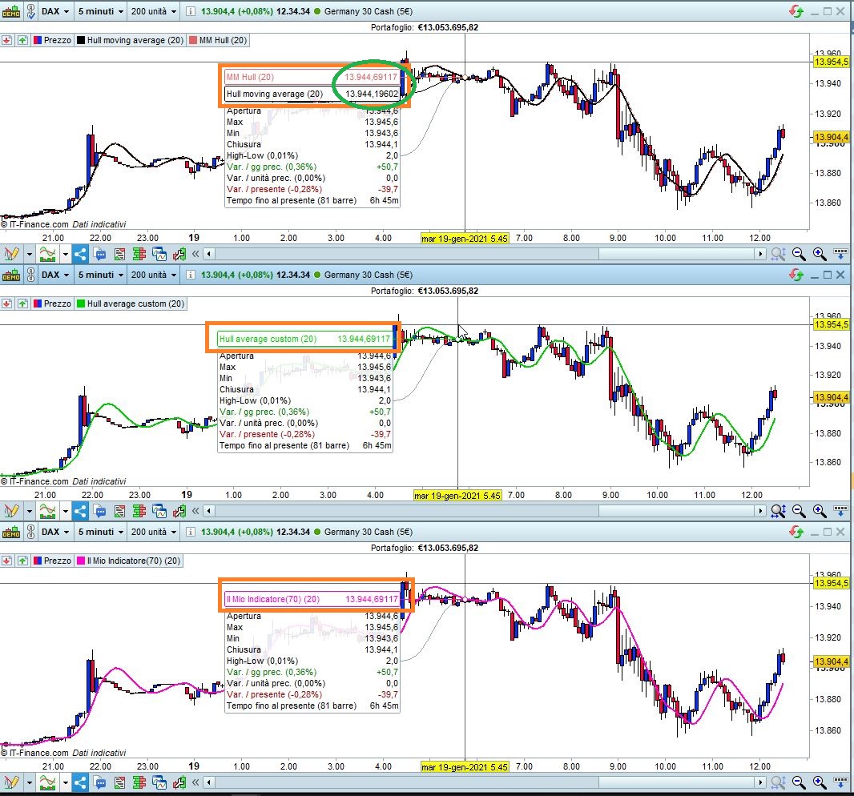Viewport: 854px width, 796px height.
Task: Click the left scroll arrow of the middle chart scrollbar
Action: pyautogui.click(x=209, y=511)
